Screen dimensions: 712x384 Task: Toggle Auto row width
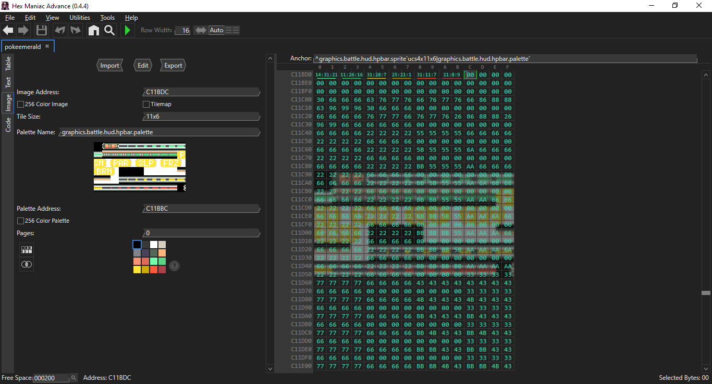click(216, 30)
